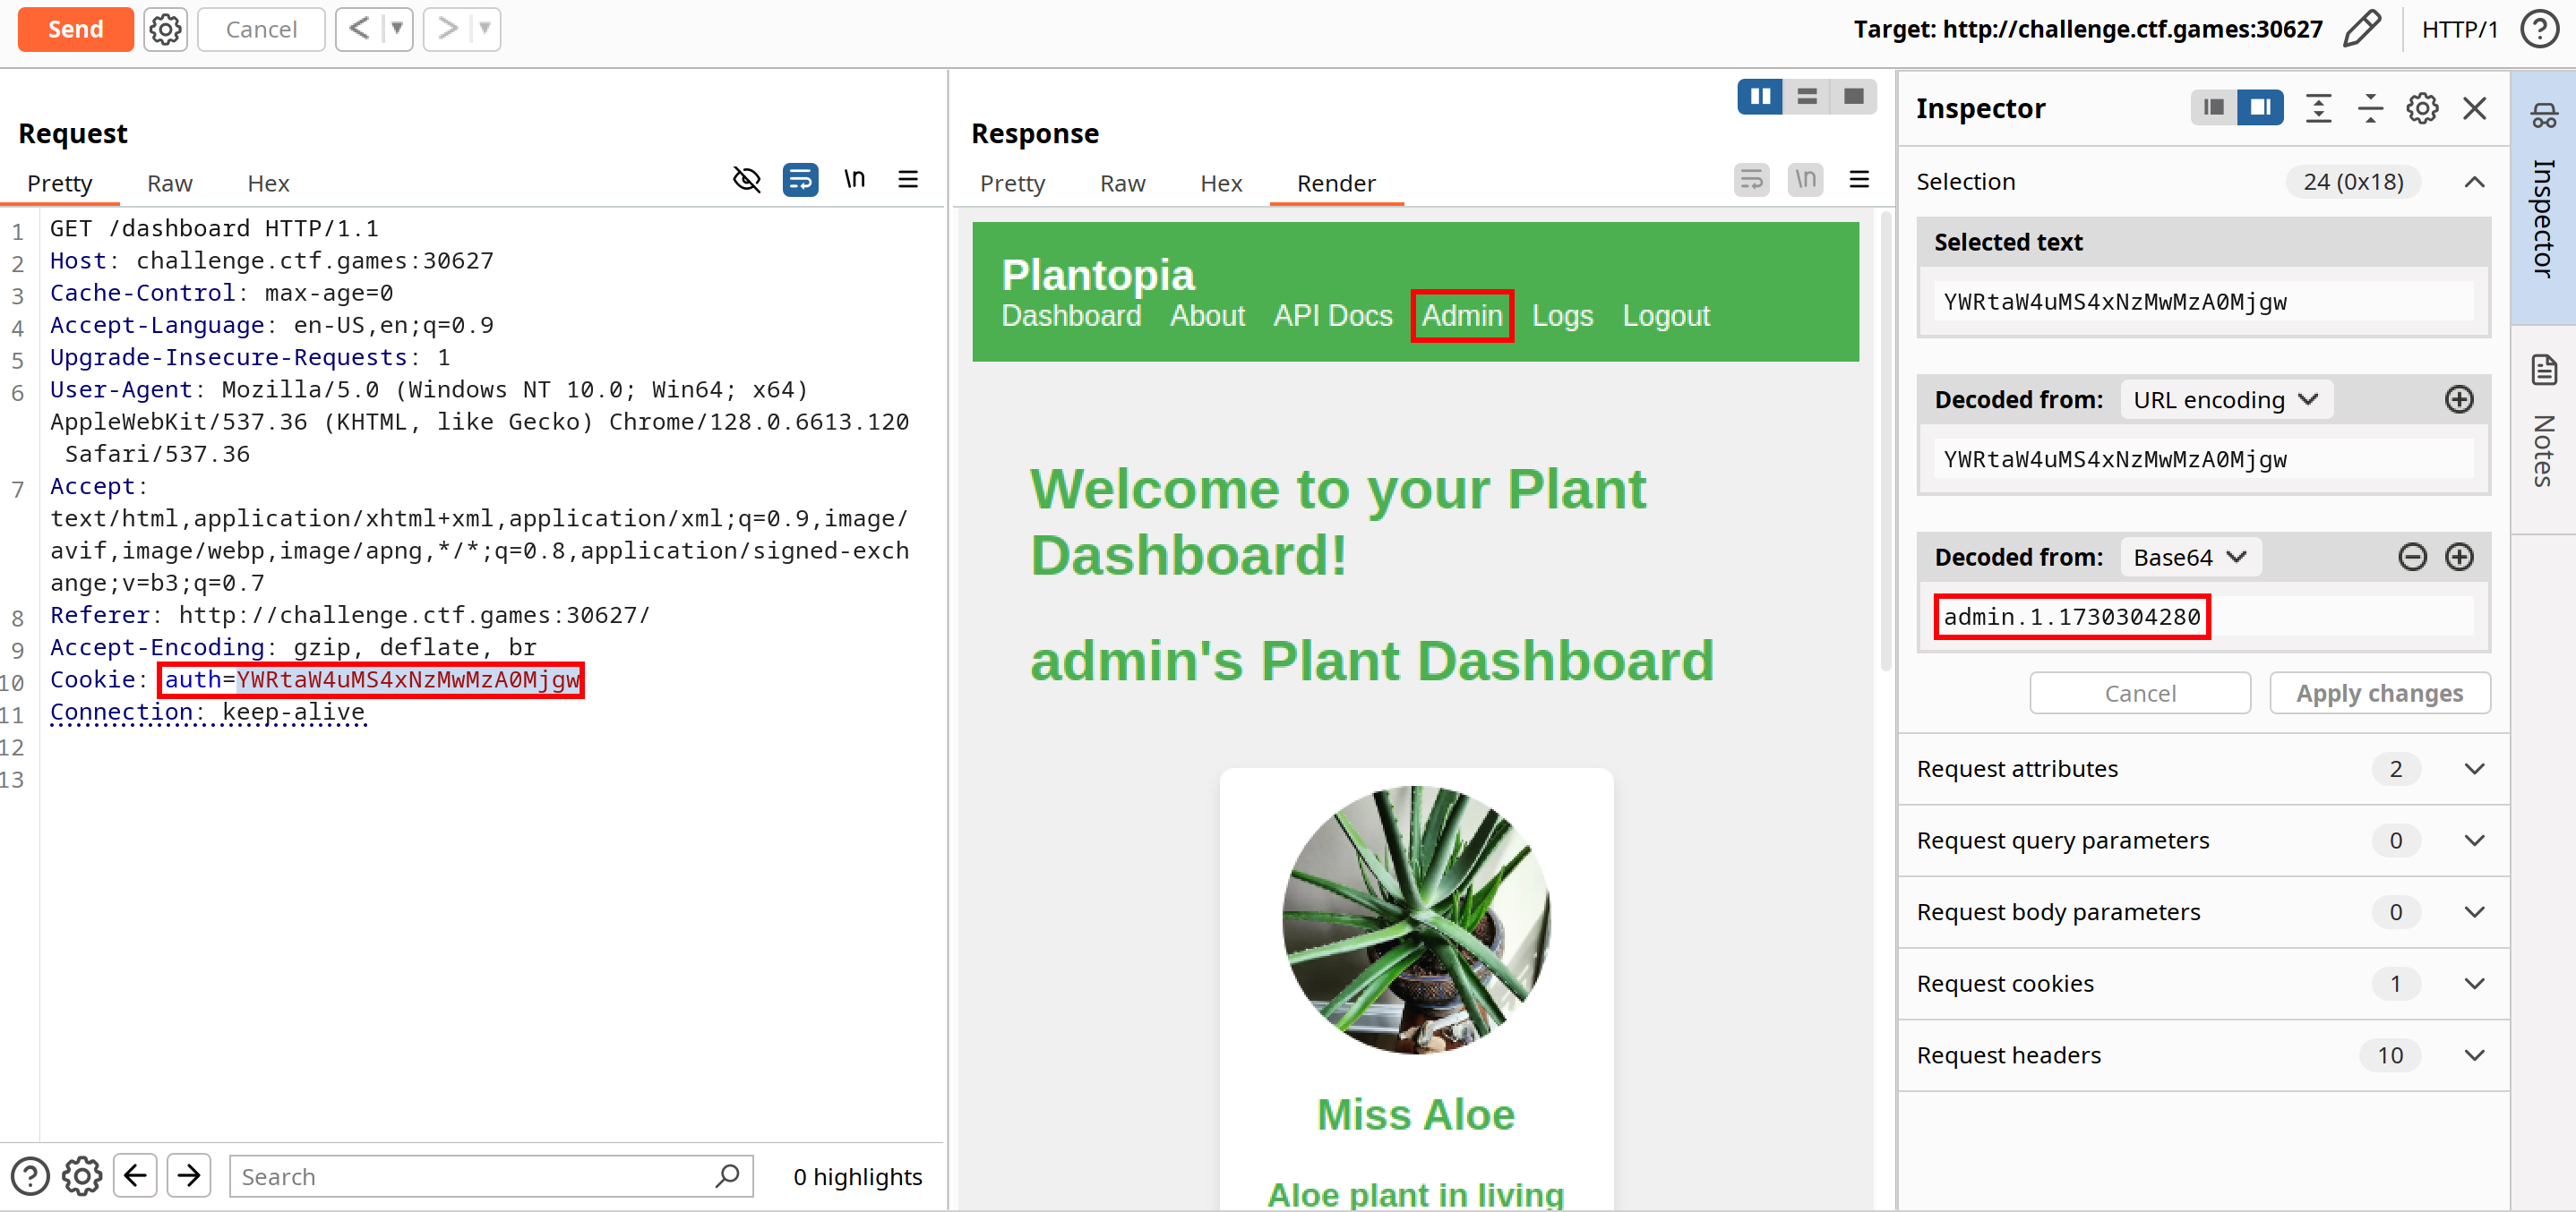Click Inspector expand all sections icon
2576x1212 pixels.
2317,108
